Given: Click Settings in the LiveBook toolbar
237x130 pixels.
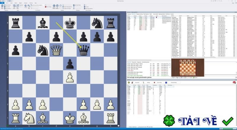Looking at the screenshot, I should coord(148,83).
